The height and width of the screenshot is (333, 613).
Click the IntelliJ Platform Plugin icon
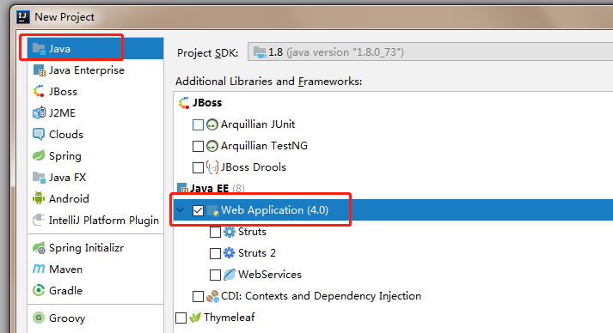tap(39, 220)
